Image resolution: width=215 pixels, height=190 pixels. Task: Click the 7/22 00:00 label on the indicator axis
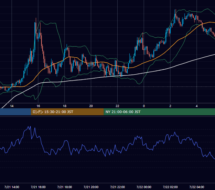144,187
